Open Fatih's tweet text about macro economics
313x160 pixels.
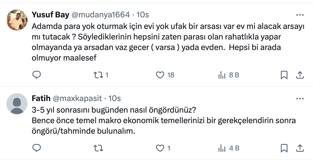(x=164, y=121)
